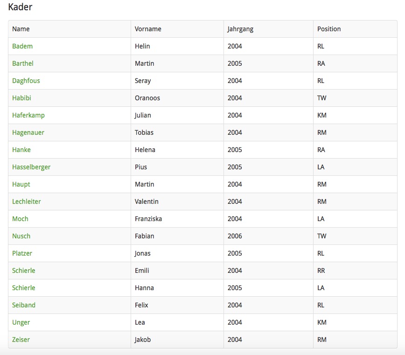Select the Habibi link
Screen dimensions: 405x355
tap(21, 98)
